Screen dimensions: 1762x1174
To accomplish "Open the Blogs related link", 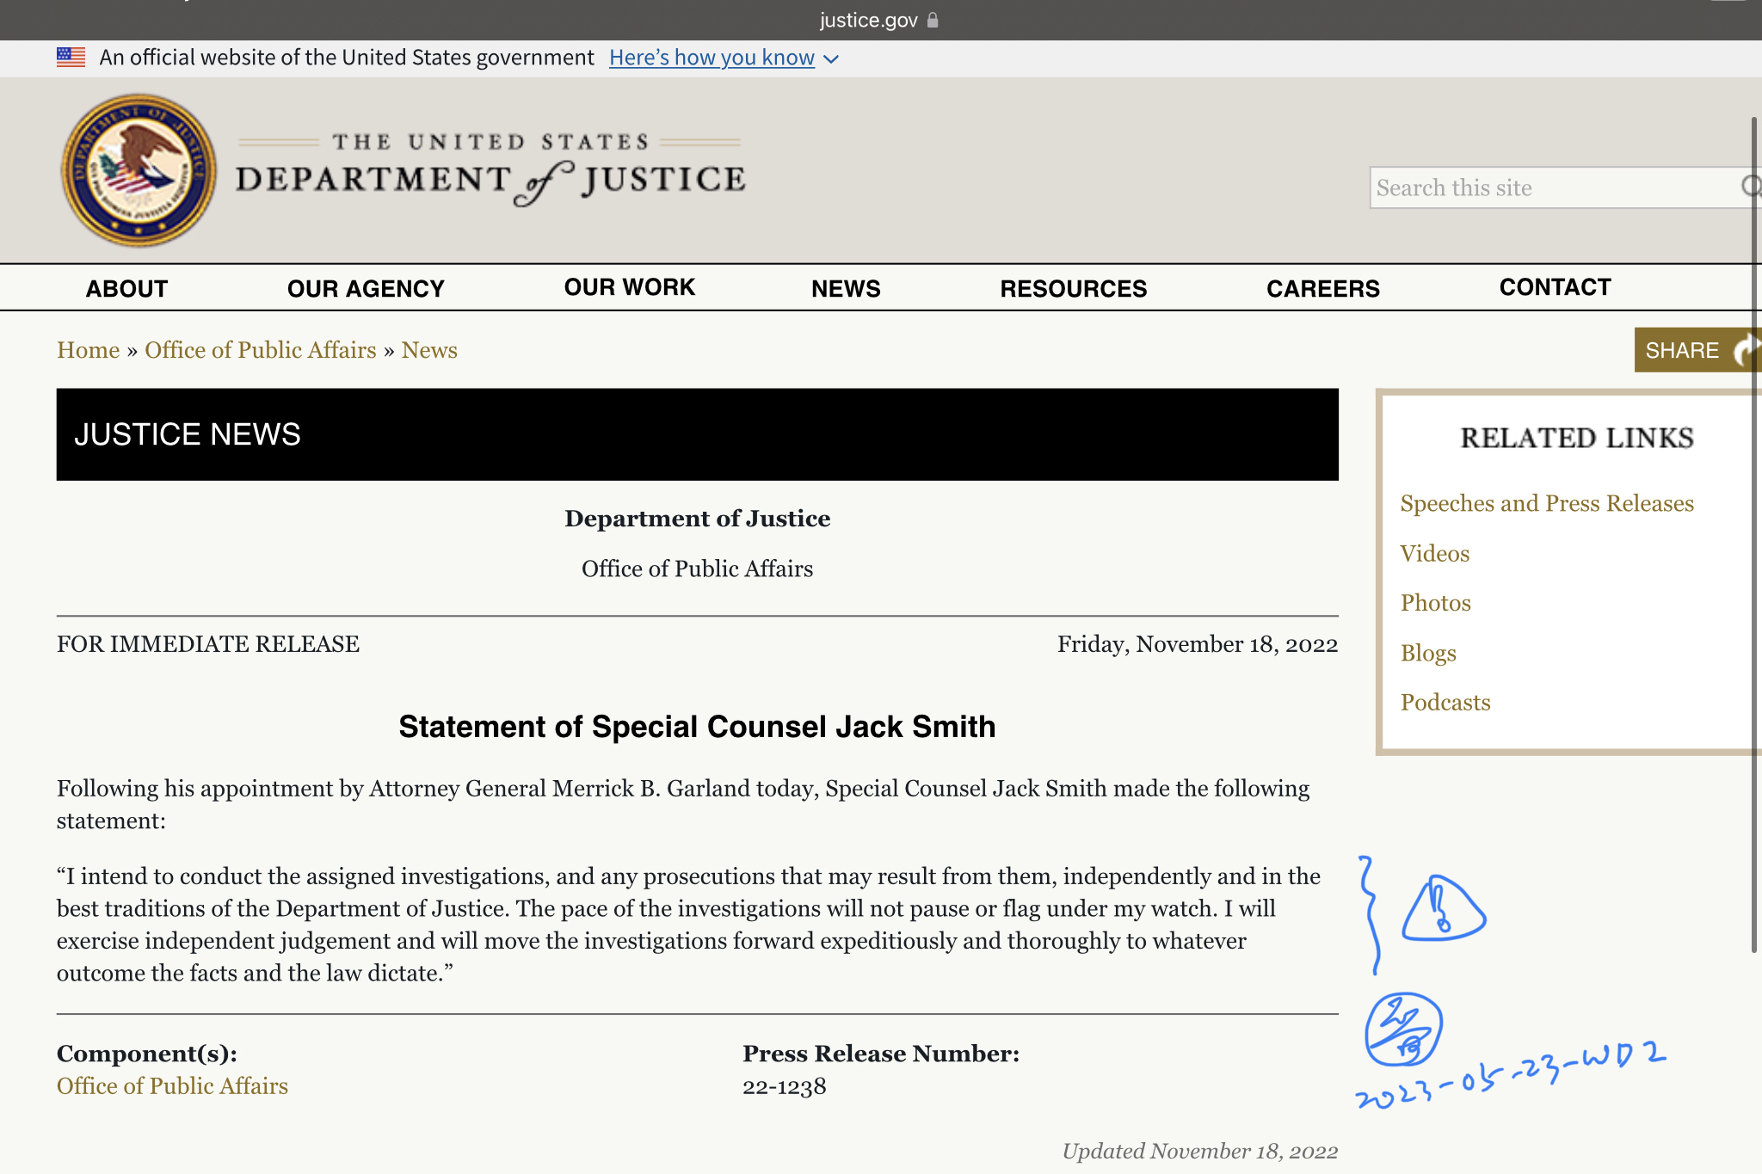I will pyautogui.click(x=1428, y=653).
